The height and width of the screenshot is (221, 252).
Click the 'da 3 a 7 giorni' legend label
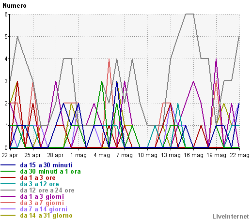[42, 203]
